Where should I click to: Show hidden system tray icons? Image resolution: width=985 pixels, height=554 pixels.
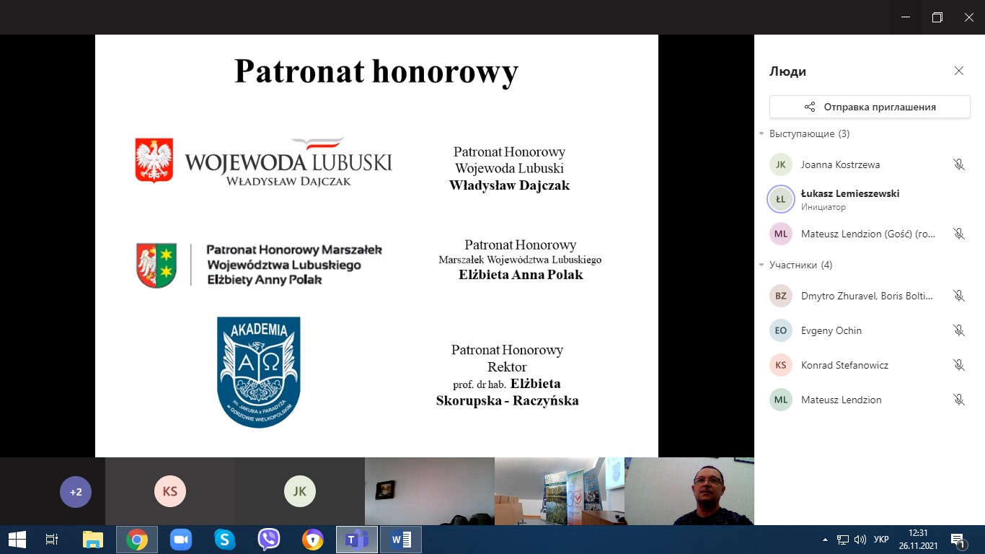coord(826,540)
